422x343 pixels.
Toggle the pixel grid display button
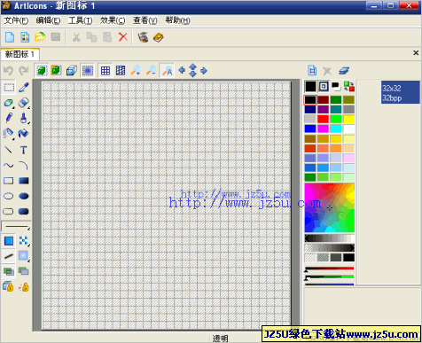click(105, 71)
